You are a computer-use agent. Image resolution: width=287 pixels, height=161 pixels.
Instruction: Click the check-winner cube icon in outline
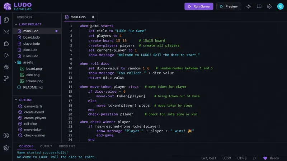pos(20,136)
